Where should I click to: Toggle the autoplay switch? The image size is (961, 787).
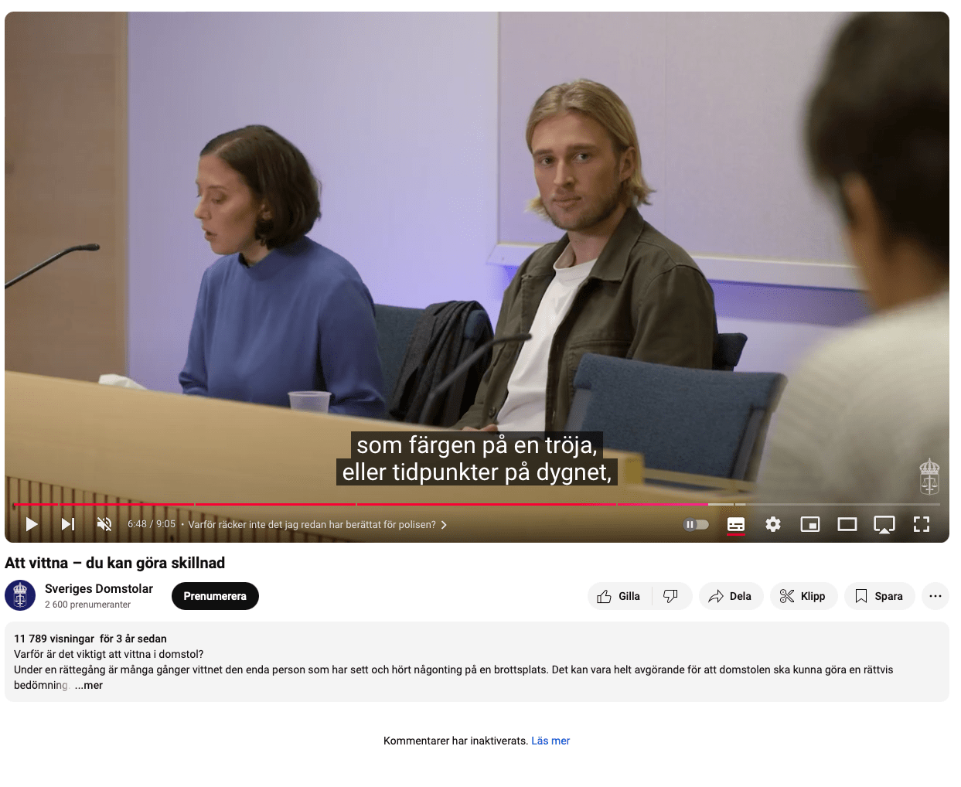coord(696,524)
